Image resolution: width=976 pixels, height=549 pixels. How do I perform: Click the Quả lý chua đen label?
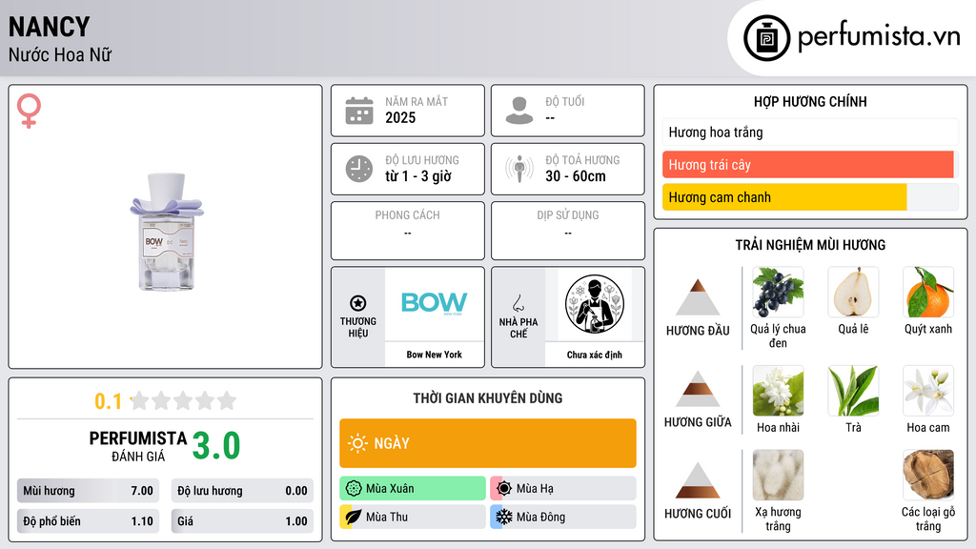point(778,335)
